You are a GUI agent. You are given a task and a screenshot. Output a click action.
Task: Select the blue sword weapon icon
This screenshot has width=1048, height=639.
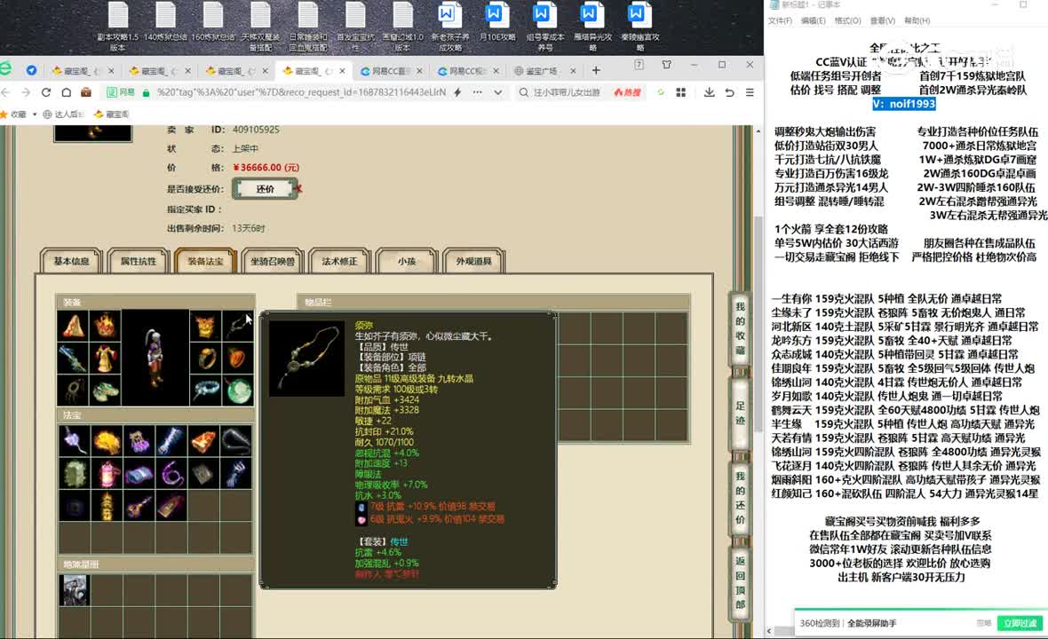[74, 359]
